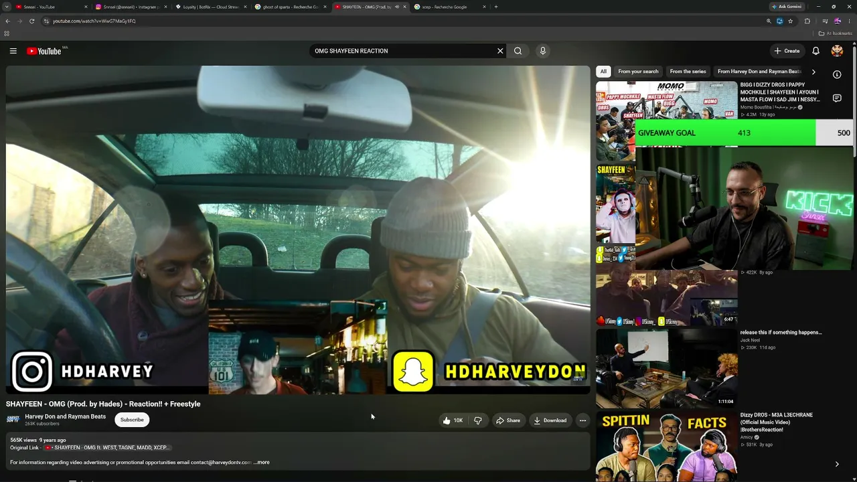
Task: Close the Instagram browser tab
Action: (165, 7)
